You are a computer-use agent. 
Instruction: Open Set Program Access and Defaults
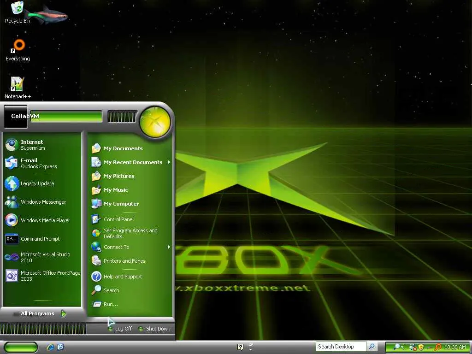coord(130,233)
